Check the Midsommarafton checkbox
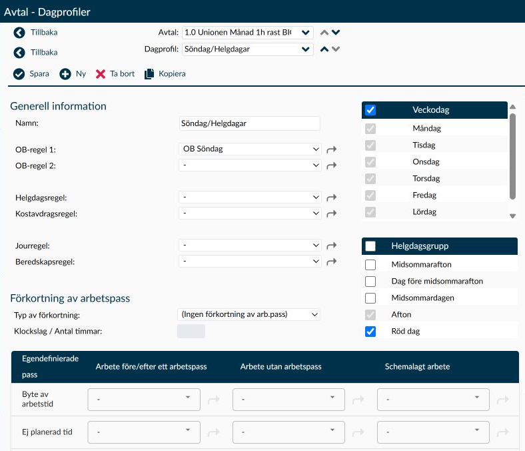The width and height of the screenshot is (525, 451). pos(370,265)
